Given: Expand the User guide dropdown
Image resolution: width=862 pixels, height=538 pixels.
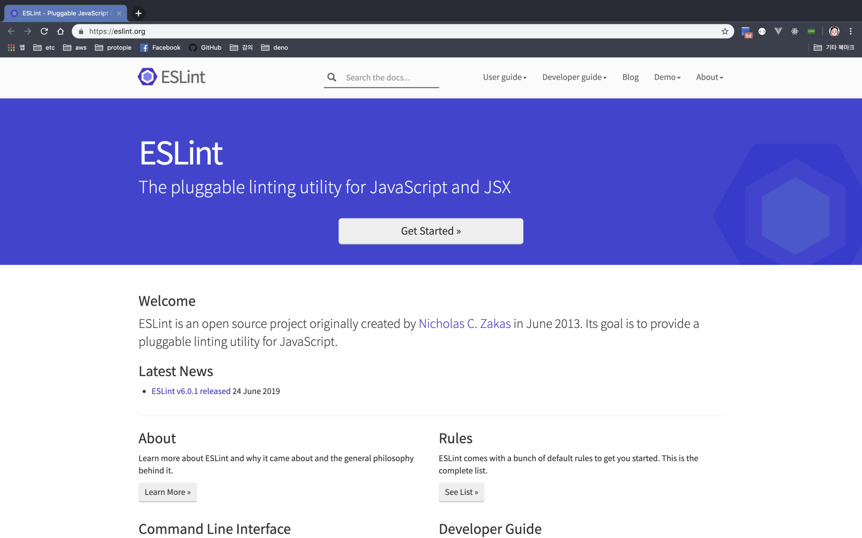Looking at the screenshot, I should [504, 77].
